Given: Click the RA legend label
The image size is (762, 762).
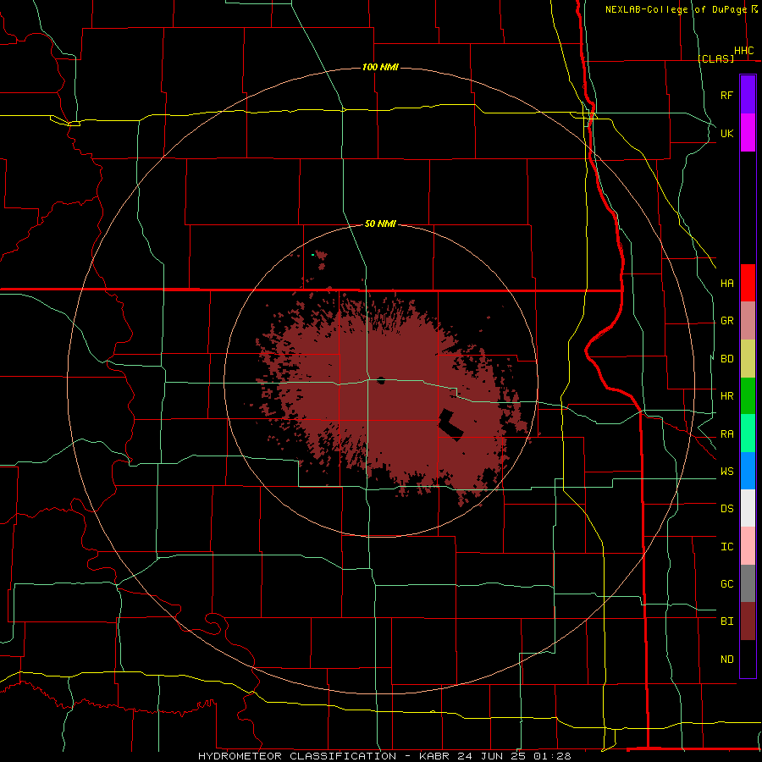Looking at the screenshot, I should point(726,434).
